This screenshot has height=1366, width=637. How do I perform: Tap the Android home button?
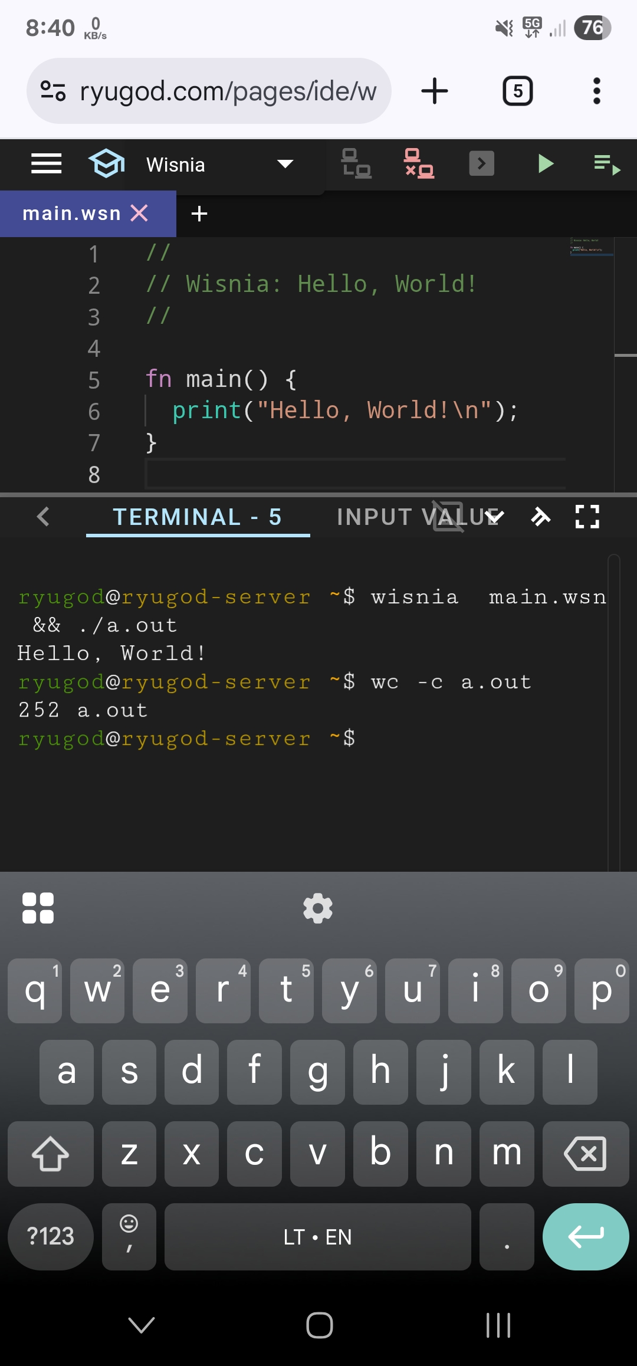319,1325
